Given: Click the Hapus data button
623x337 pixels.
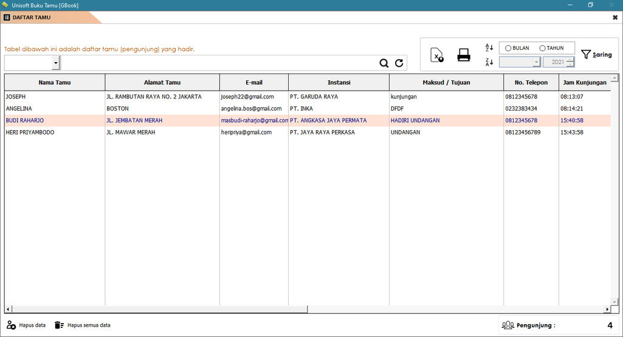Looking at the screenshot, I should click(26, 325).
